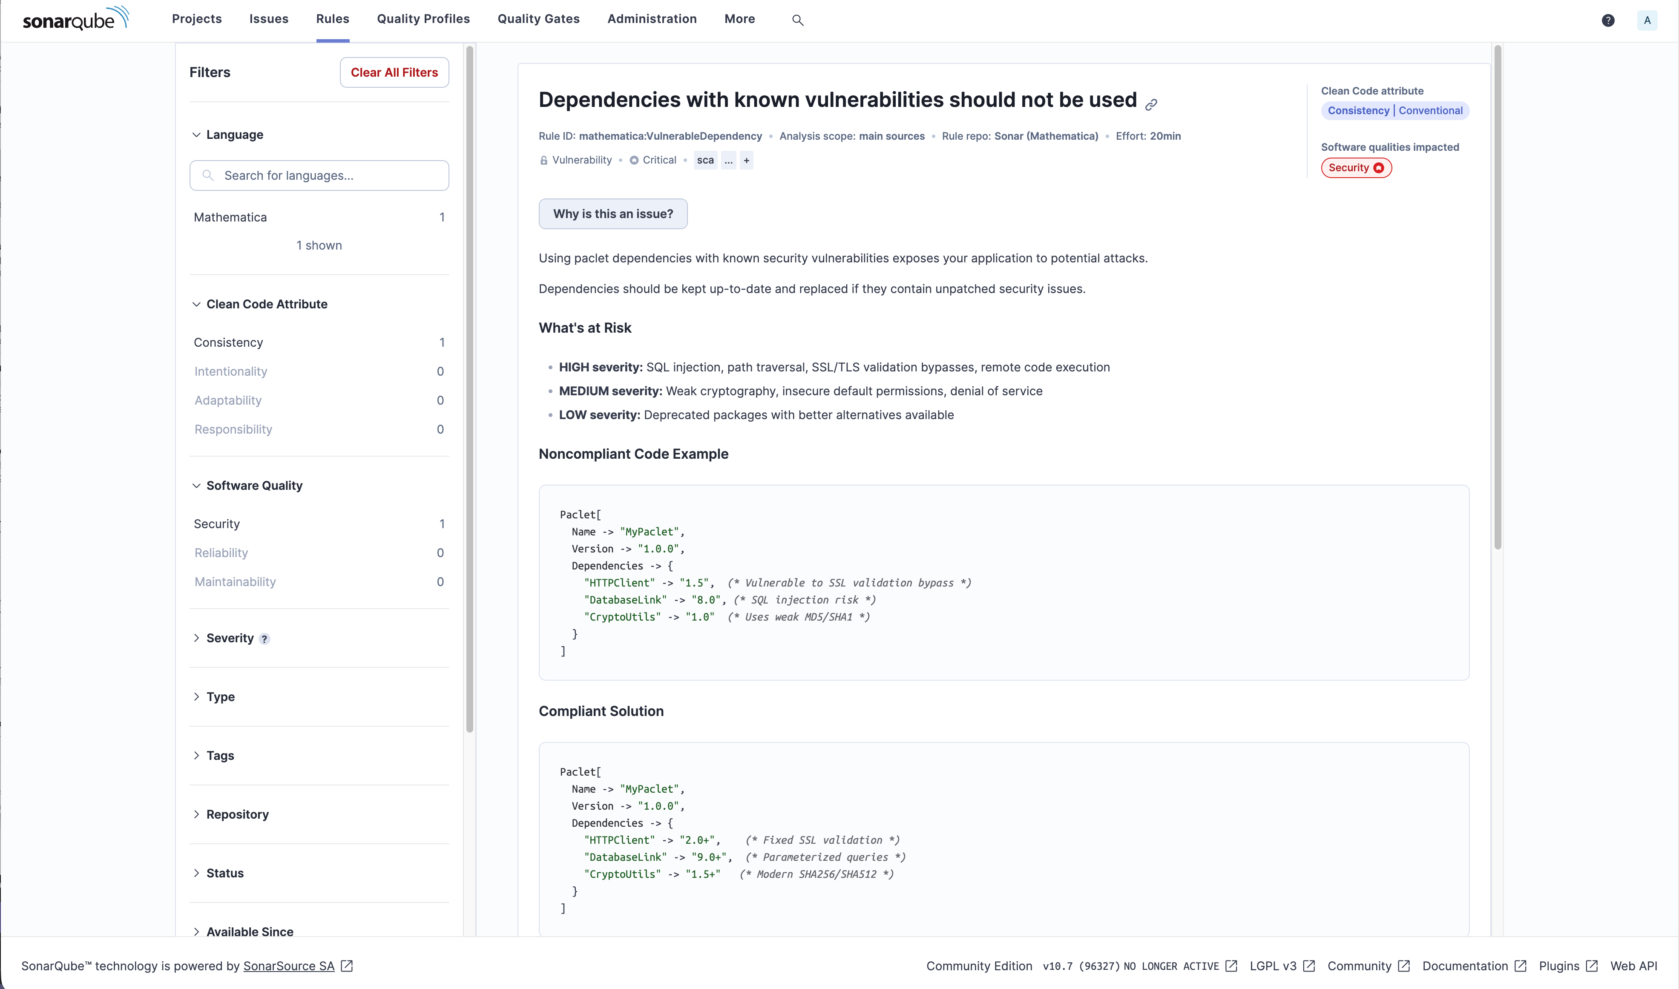The height and width of the screenshot is (989, 1679).
Task: Click the Severity help question icon
Action: coord(264,638)
